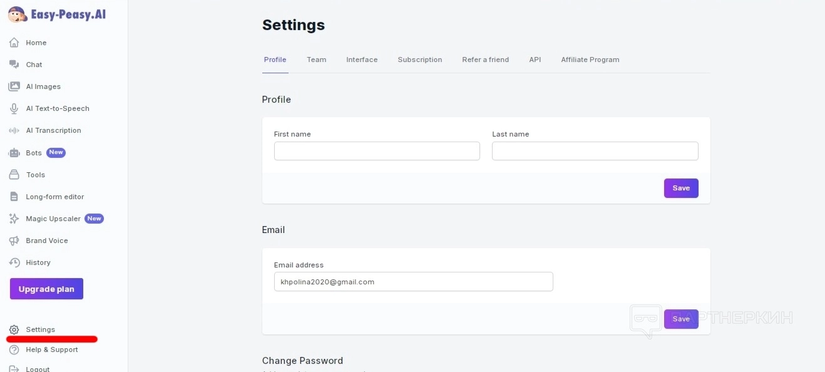Open the Subscription tab
The height and width of the screenshot is (372, 825).
pos(419,59)
